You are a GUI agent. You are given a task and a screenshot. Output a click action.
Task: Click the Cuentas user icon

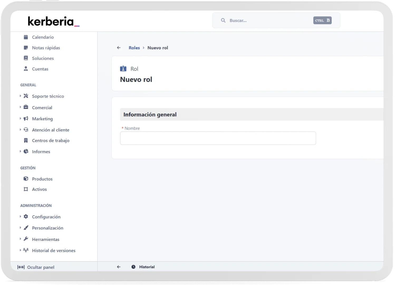pos(26,69)
